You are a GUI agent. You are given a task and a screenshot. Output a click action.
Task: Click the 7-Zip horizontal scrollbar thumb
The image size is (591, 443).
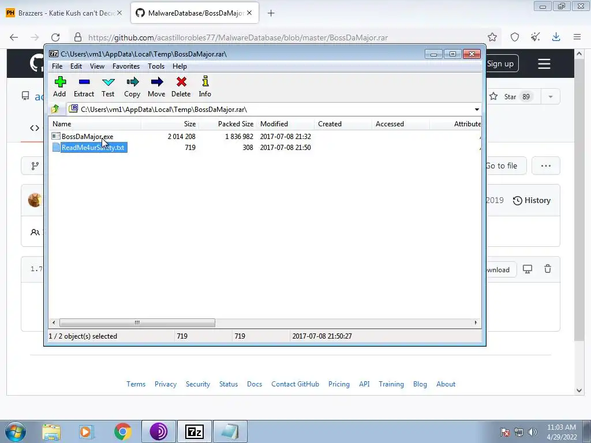point(137,322)
